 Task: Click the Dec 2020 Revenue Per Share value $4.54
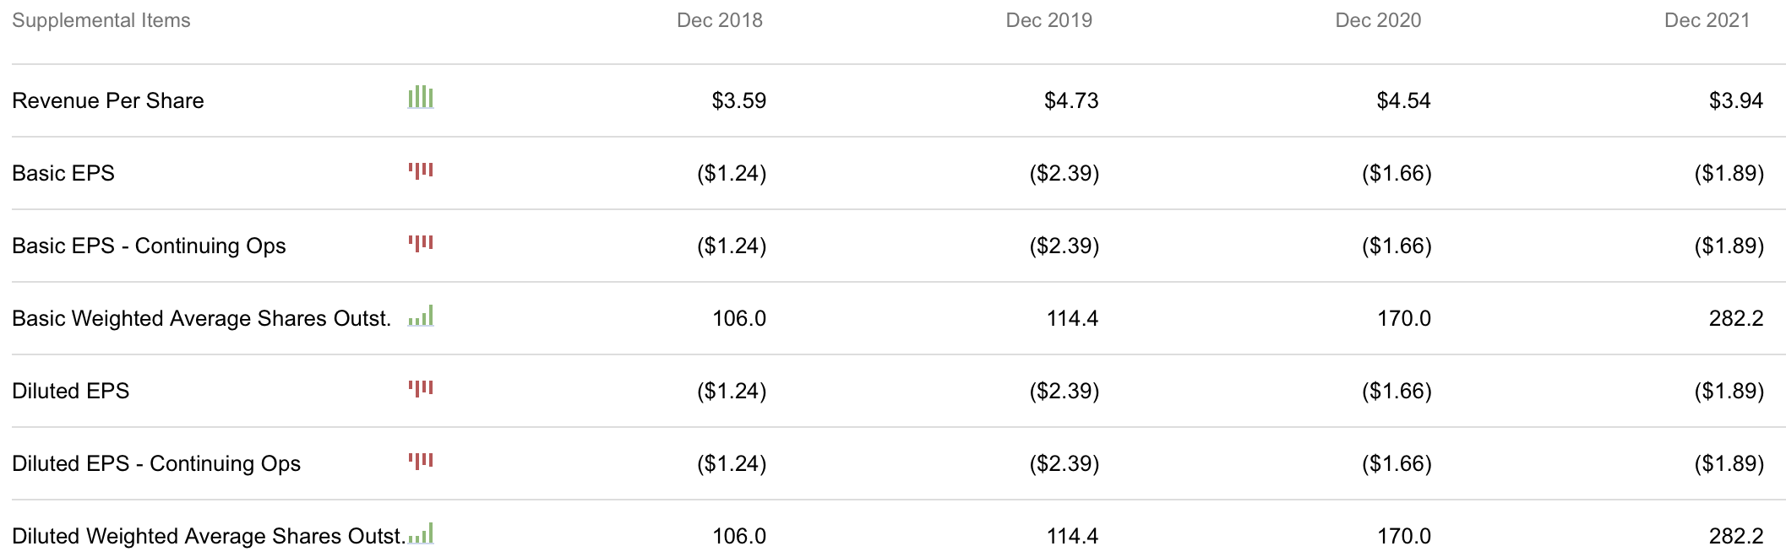point(1403,101)
